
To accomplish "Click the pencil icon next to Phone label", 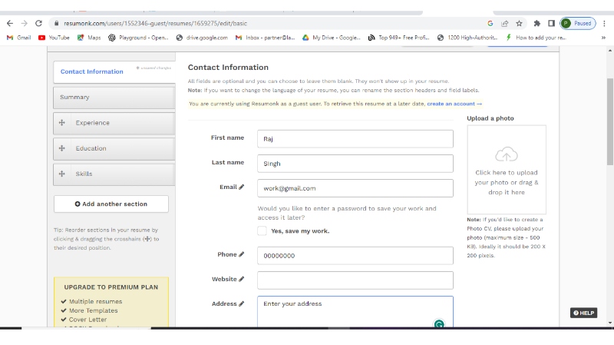I will [x=241, y=254].
